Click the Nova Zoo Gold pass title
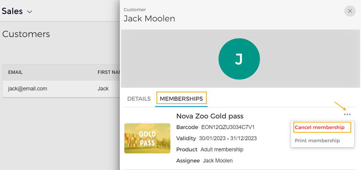Screen dimensions: 361x170 (x=215, y=116)
